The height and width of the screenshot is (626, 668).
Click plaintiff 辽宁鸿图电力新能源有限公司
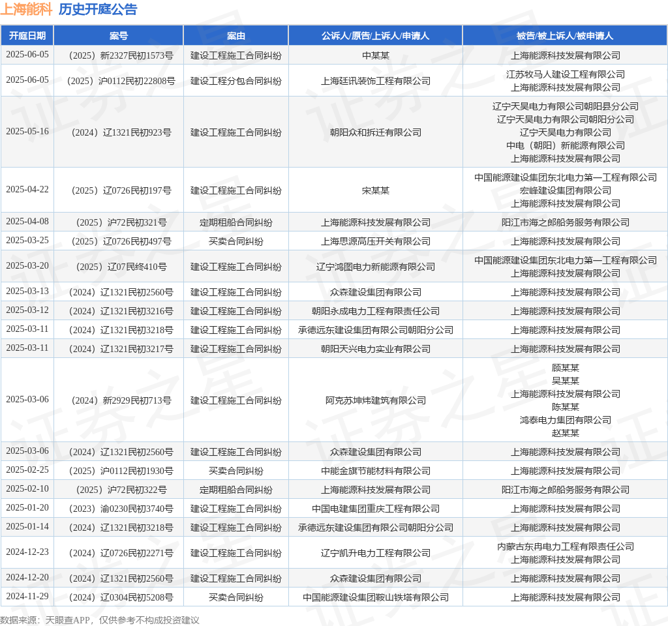(375, 266)
